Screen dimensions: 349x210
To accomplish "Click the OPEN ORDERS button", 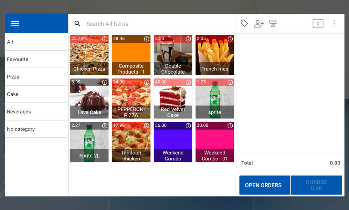I will tap(263, 185).
